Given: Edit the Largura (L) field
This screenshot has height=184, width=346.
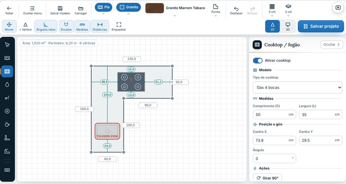Looking at the screenshot, I should tap(320, 115).
